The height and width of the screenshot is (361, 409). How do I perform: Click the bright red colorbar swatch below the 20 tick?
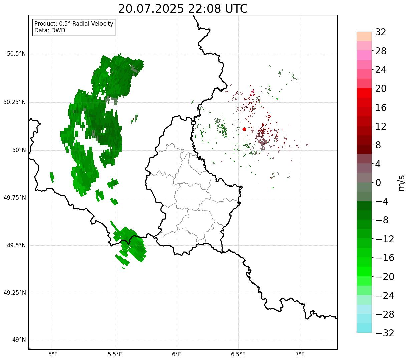coord(364,93)
